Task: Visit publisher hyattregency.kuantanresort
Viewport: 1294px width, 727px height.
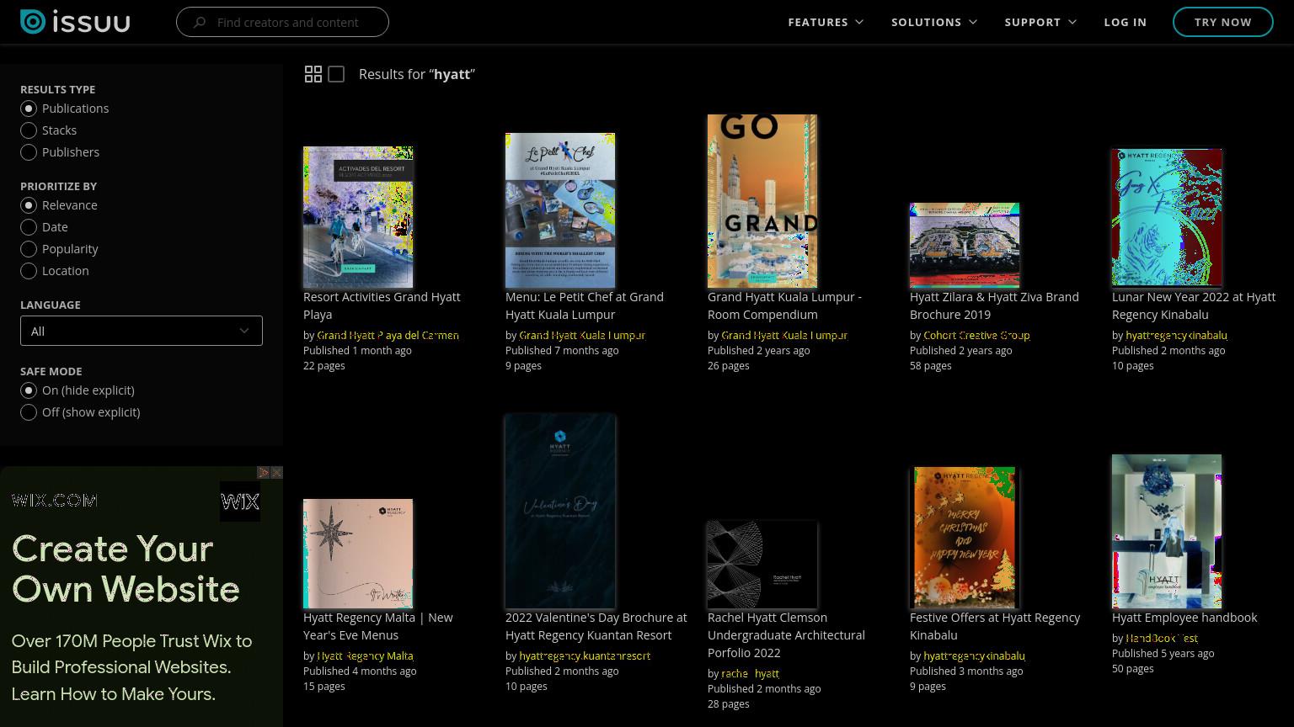Action: pyautogui.click(x=585, y=655)
